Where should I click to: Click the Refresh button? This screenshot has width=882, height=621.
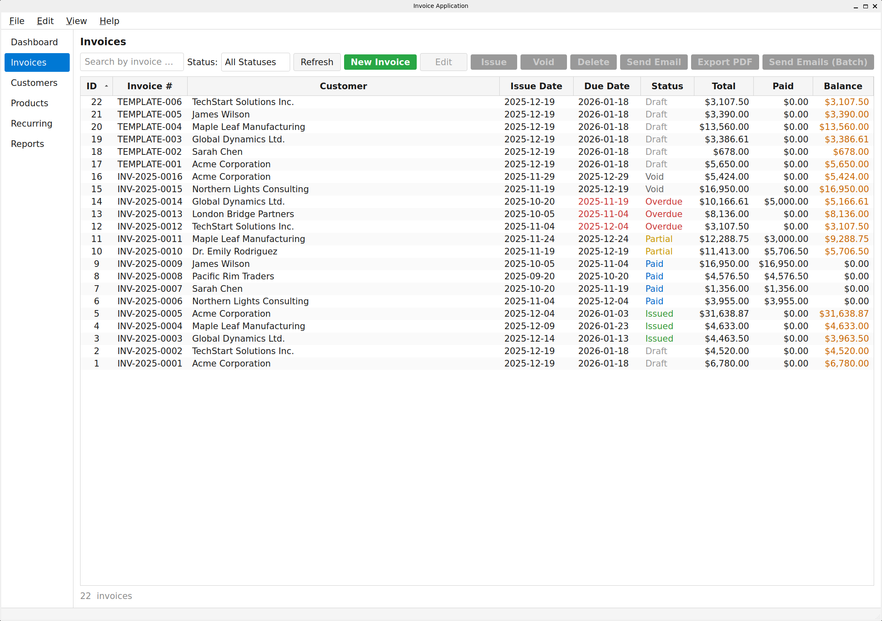point(317,62)
